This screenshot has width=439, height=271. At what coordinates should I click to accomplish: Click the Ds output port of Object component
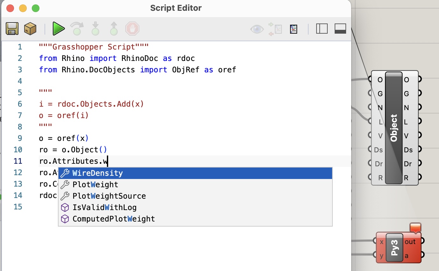click(420, 149)
